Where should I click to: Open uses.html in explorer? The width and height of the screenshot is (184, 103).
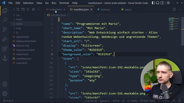pyautogui.click(x=26, y=63)
